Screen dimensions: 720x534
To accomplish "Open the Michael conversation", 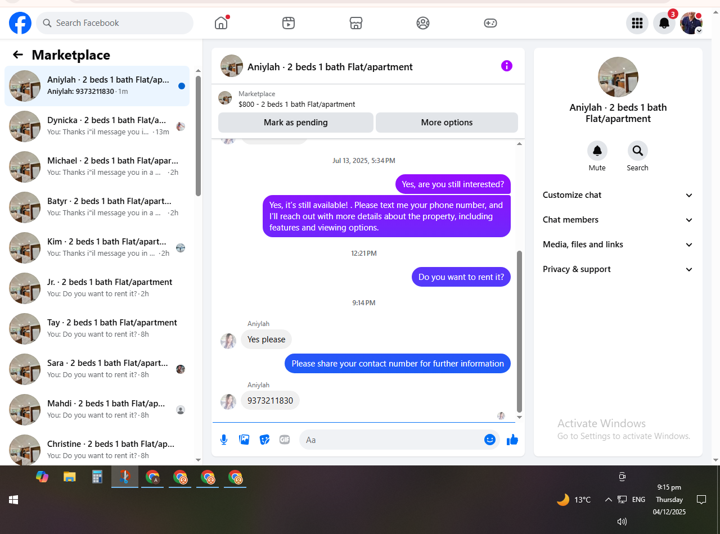I will (x=97, y=167).
